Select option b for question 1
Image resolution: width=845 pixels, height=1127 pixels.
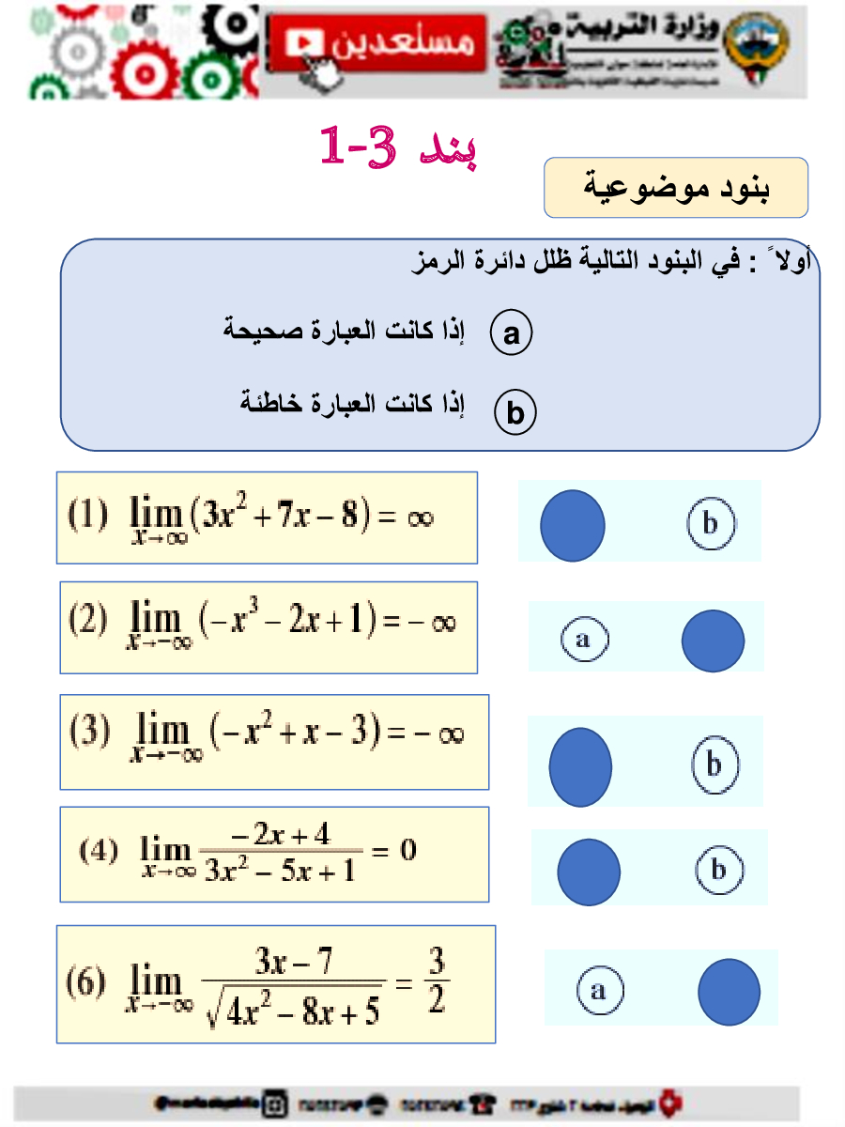(710, 522)
